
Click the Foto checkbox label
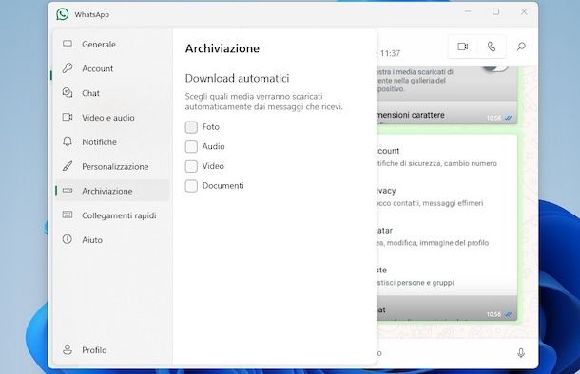pyautogui.click(x=210, y=127)
